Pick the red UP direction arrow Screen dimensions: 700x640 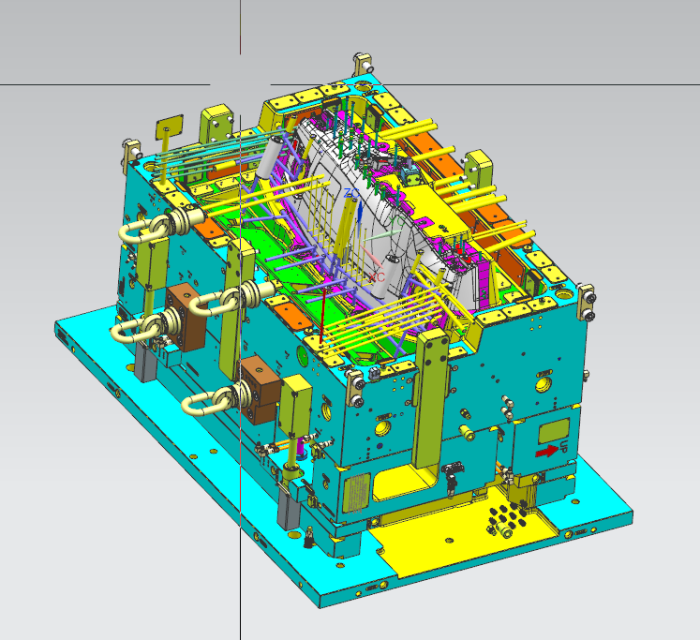click(x=547, y=452)
